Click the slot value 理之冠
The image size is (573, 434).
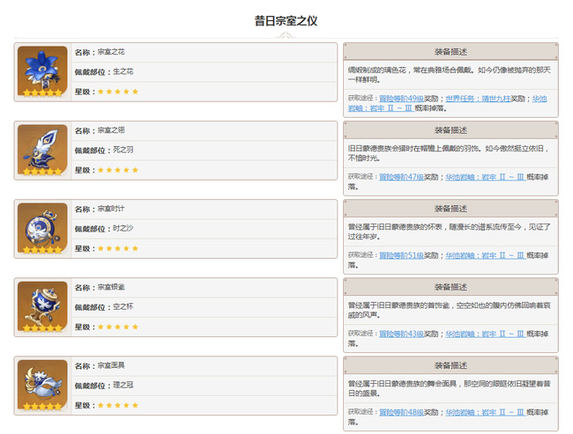click(123, 386)
